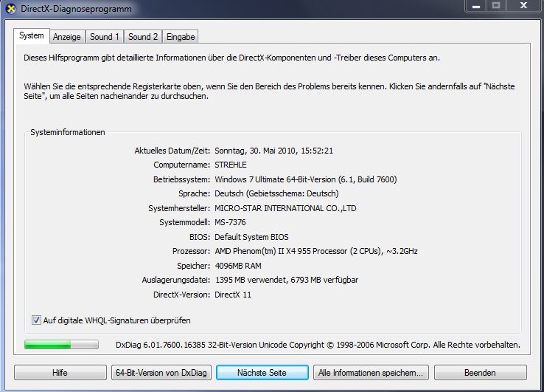Click the DxDiag 6.01.7600.16385 copyright text
The image size is (544, 392).
318,345
